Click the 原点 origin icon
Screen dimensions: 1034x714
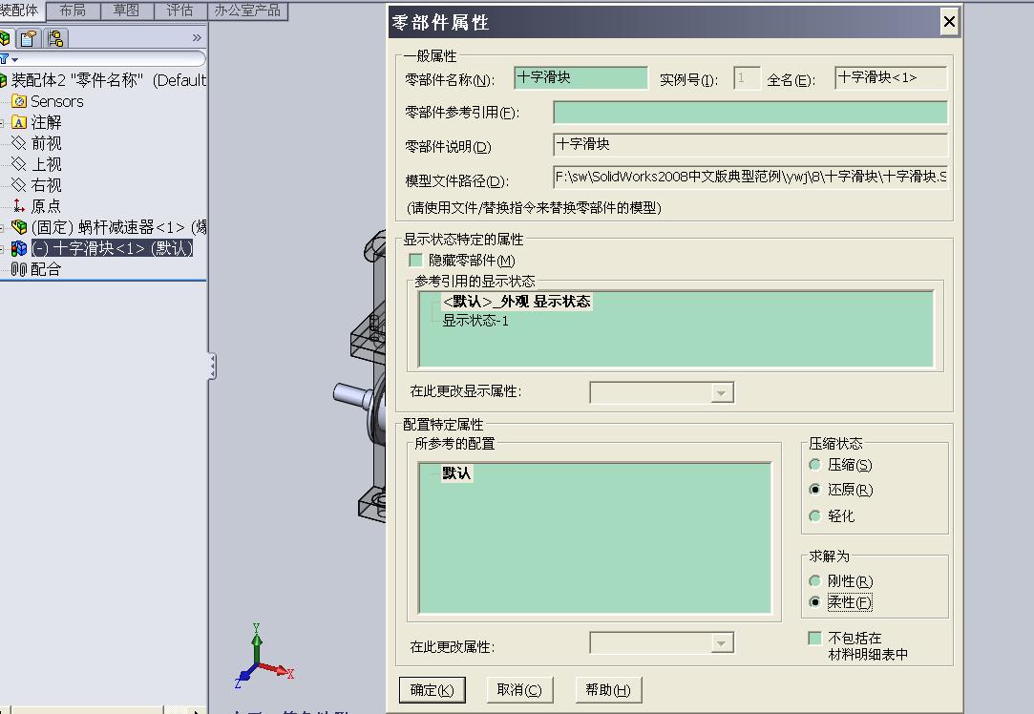[x=19, y=206]
